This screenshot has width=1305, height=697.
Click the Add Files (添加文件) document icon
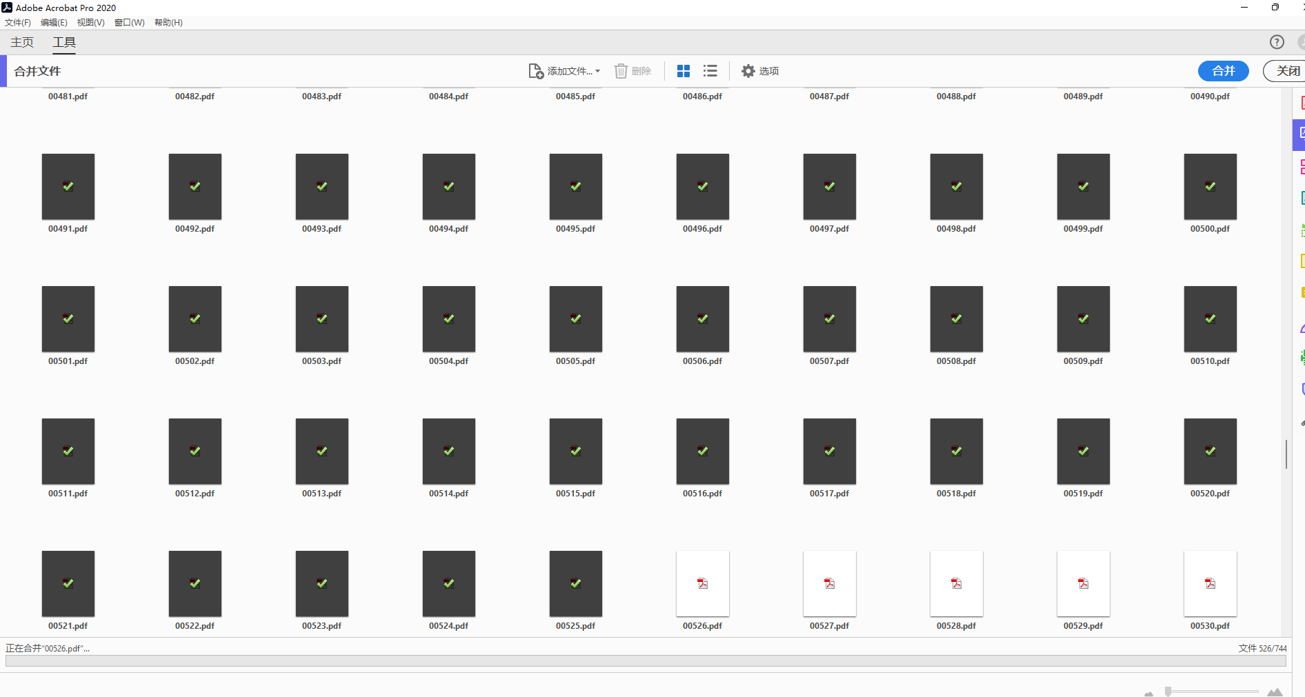coord(536,71)
